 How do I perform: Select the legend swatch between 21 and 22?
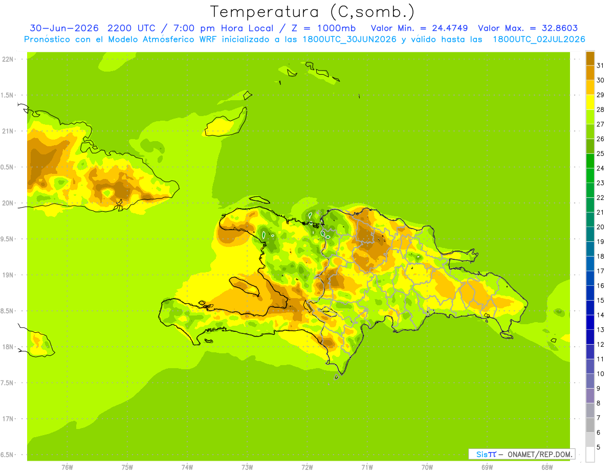tap(590, 205)
